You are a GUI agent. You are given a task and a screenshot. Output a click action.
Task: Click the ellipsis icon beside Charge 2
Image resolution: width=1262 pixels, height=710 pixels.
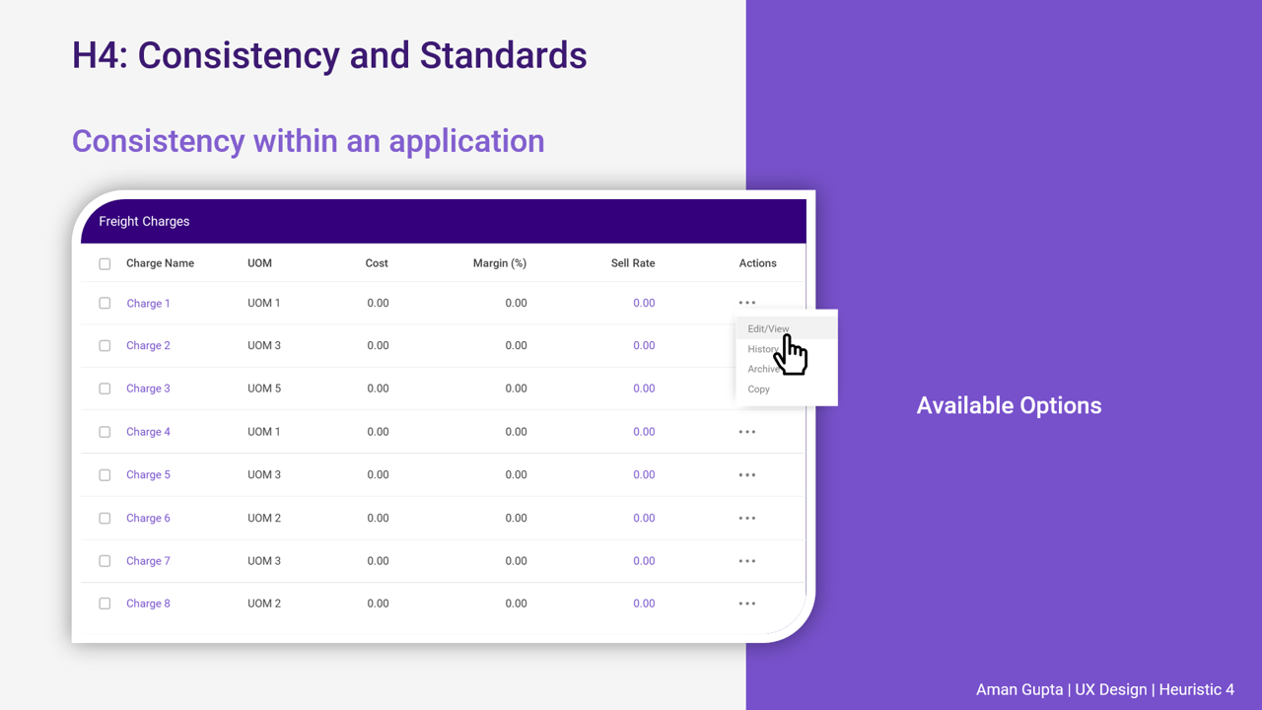(x=746, y=345)
